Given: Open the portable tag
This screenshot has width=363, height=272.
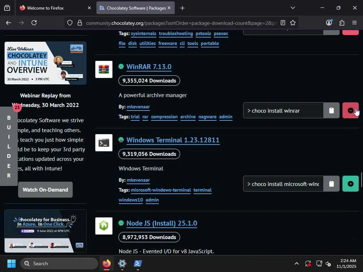Looking at the screenshot, I should [210, 44].
